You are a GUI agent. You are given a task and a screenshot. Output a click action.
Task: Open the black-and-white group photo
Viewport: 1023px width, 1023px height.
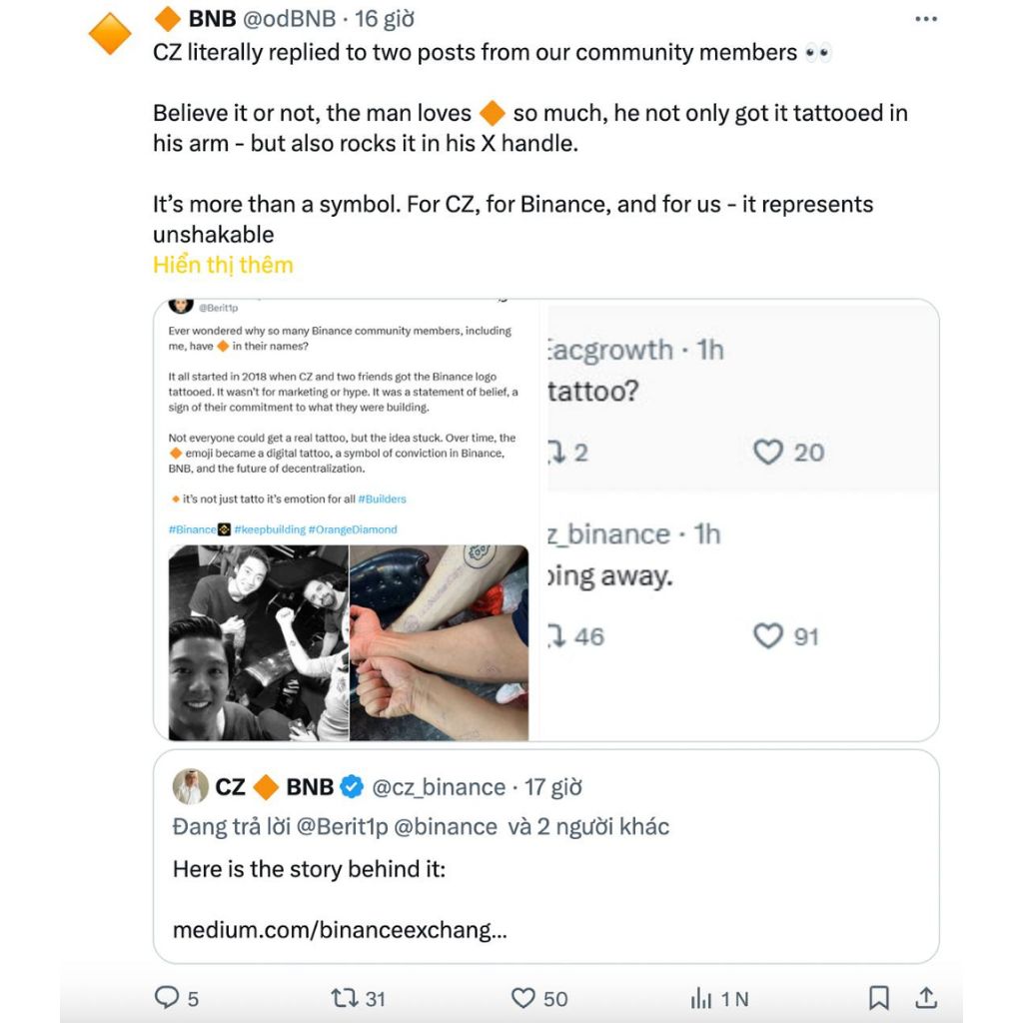(x=258, y=642)
